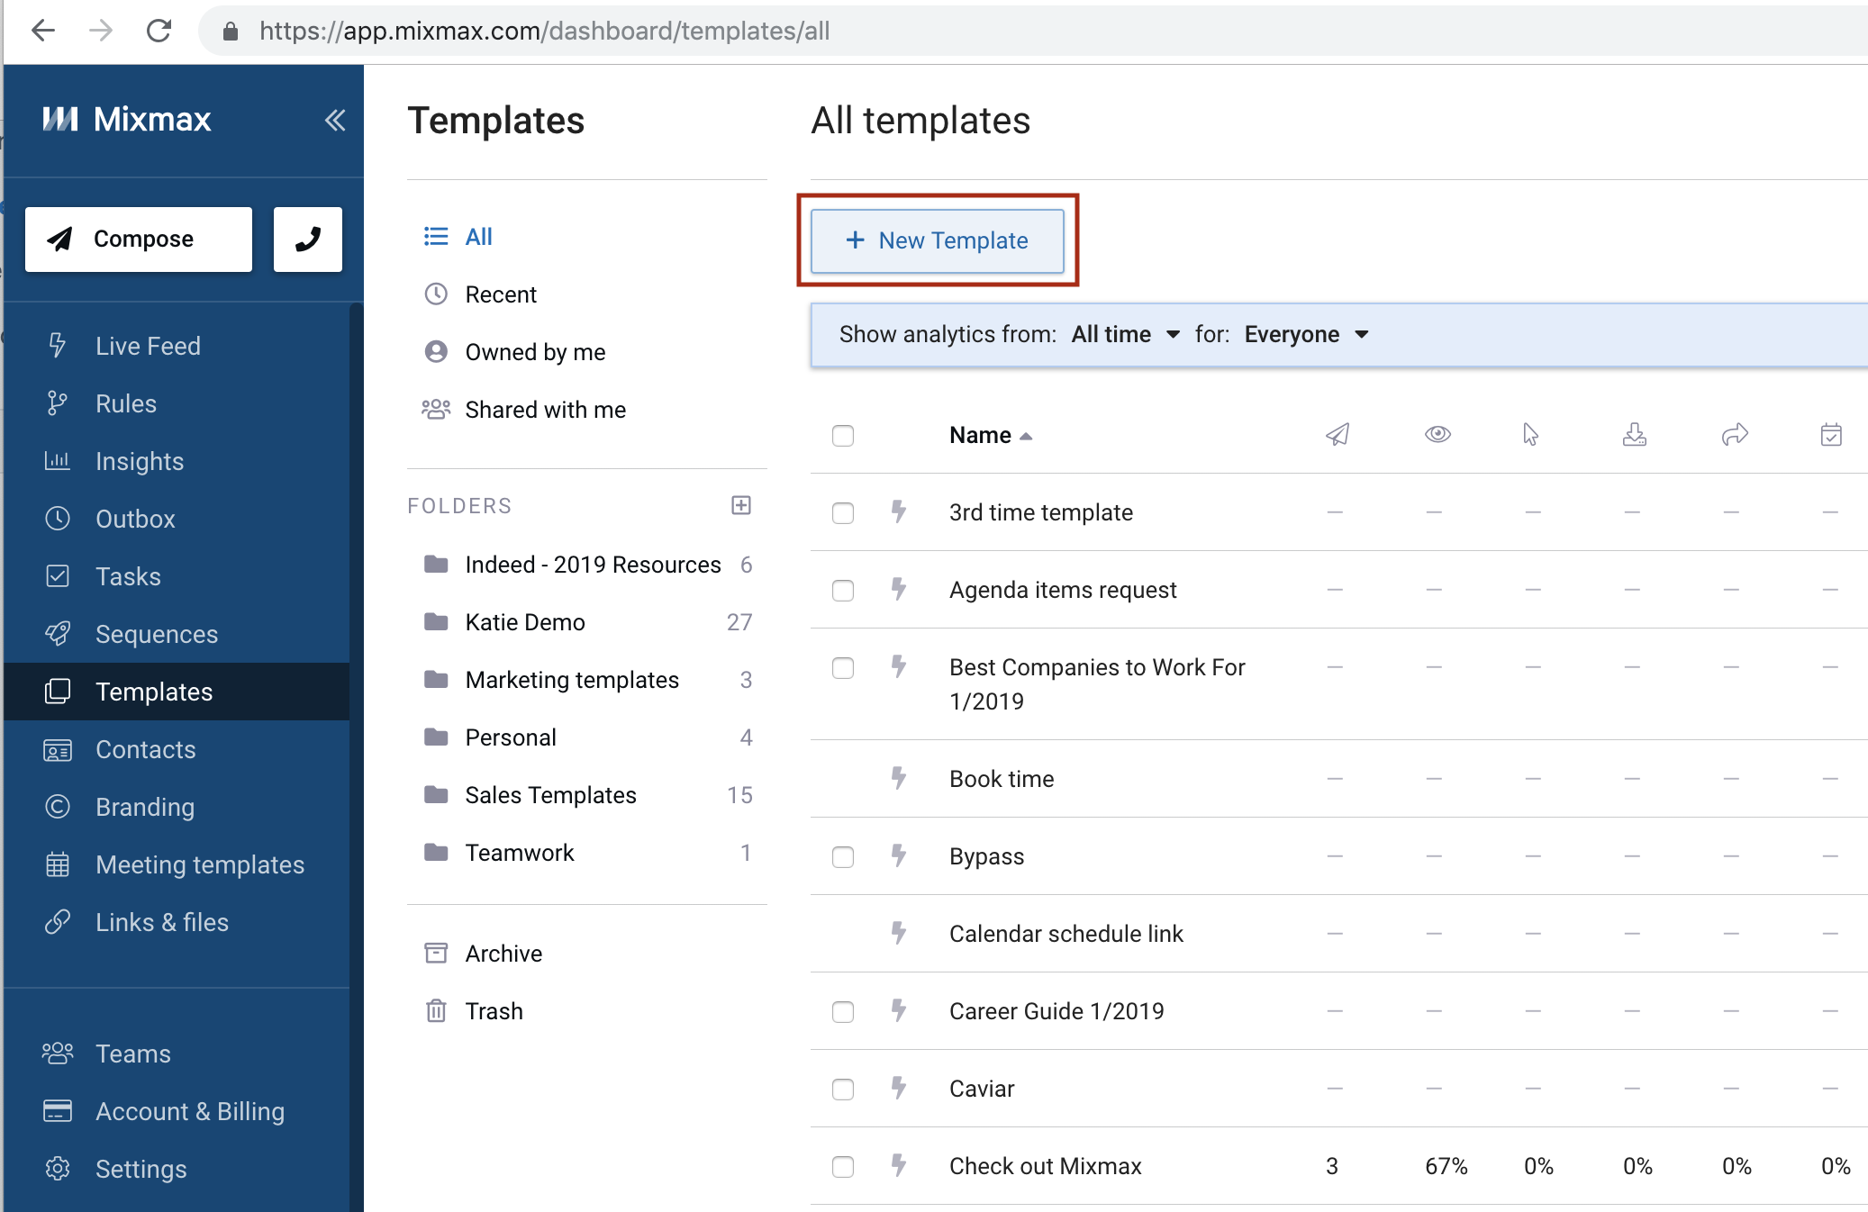1868x1212 pixels.
Task: Check the Career Guide 1/2019 checkbox
Action: click(x=843, y=1012)
